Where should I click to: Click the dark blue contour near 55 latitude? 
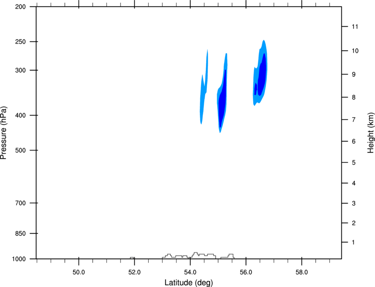[x=222, y=98]
